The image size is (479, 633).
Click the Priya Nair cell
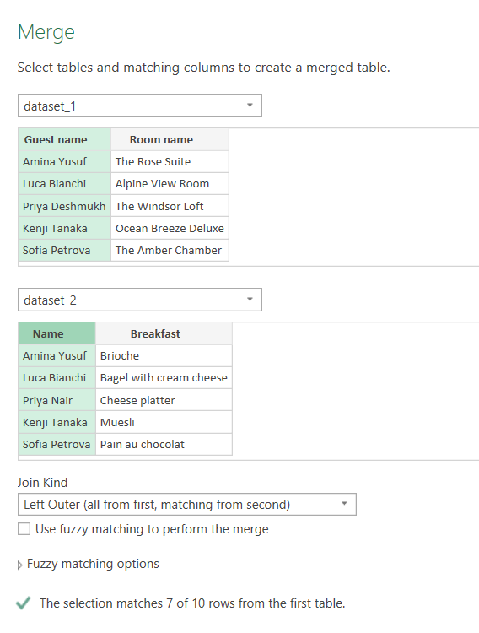tap(57, 400)
